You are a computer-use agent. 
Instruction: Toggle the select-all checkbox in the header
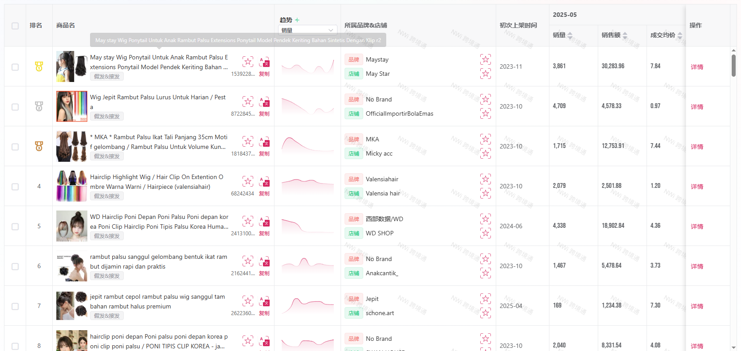[x=15, y=26]
